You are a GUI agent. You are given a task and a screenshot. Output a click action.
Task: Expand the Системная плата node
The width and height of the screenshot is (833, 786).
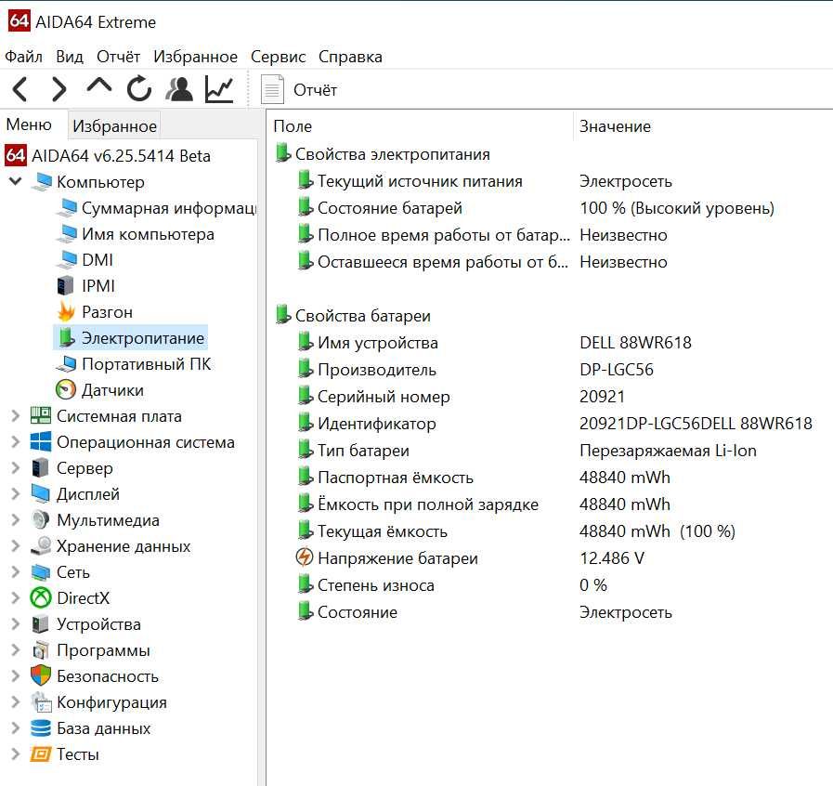pyautogui.click(x=16, y=416)
